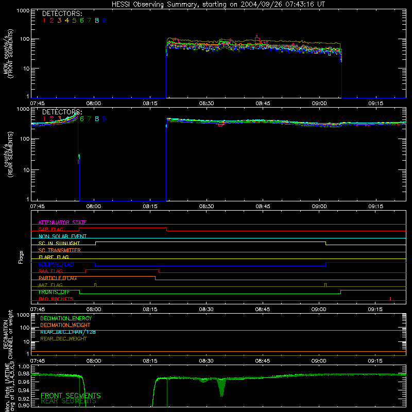Image resolution: width=412 pixels, height=412 pixels.
Task: Click the REAR_DEC_CHAN/128 legend entry
Action: click(x=68, y=332)
